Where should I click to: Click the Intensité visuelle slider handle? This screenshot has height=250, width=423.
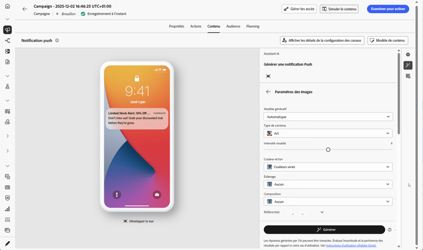328,150
